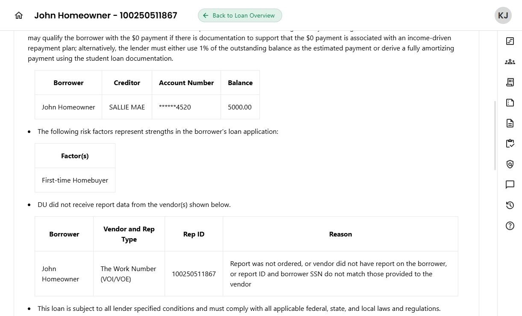Viewport: 522px width, 316px height.
Task: Click the help question mark icon
Action: tap(510, 226)
